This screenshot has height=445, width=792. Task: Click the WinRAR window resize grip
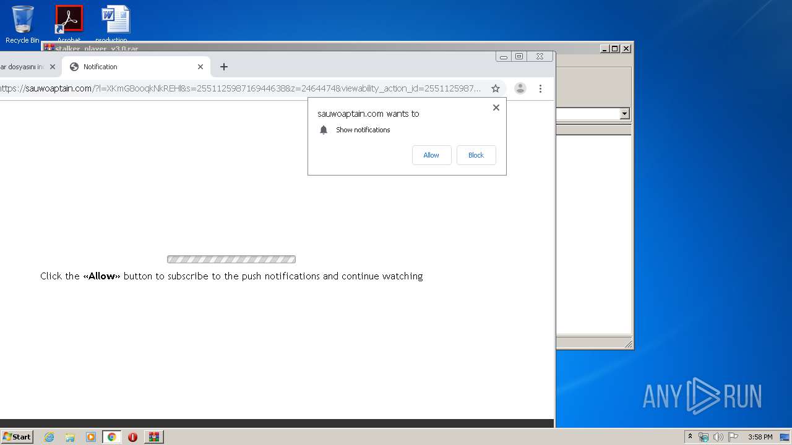[628, 344]
